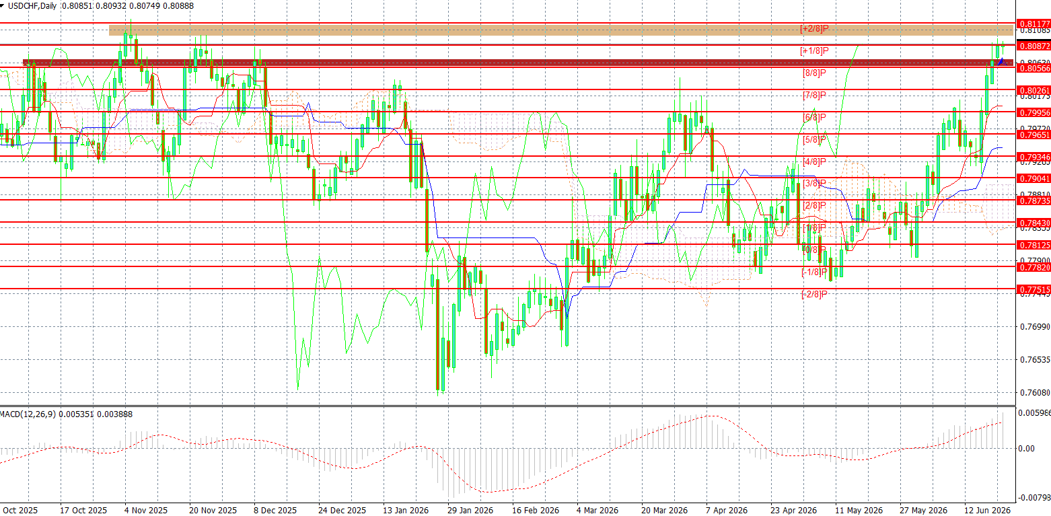Click the 12 Jun 2026 date label
This screenshot has width=1051, height=516.
(988, 511)
